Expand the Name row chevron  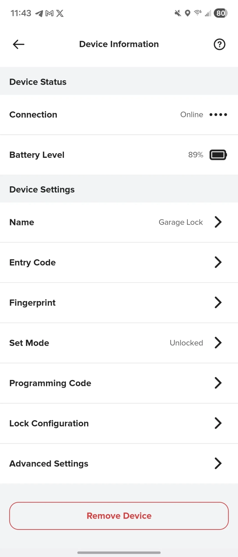point(218,222)
